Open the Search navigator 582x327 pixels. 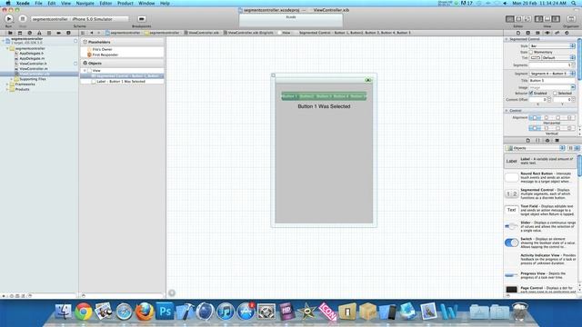tap(30, 33)
